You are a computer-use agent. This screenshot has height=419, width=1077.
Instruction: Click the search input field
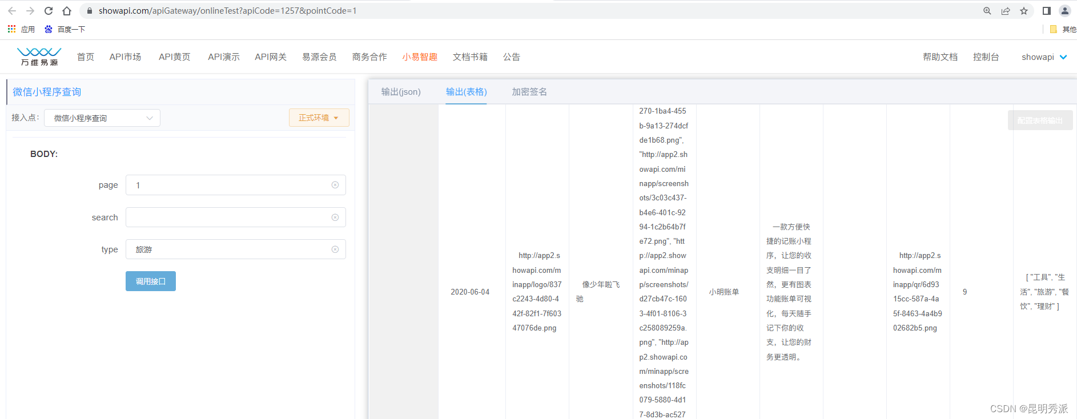[x=236, y=217]
